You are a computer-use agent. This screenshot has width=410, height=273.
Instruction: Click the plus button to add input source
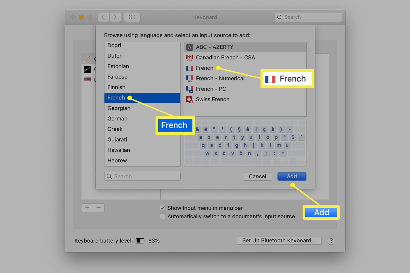point(87,208)
